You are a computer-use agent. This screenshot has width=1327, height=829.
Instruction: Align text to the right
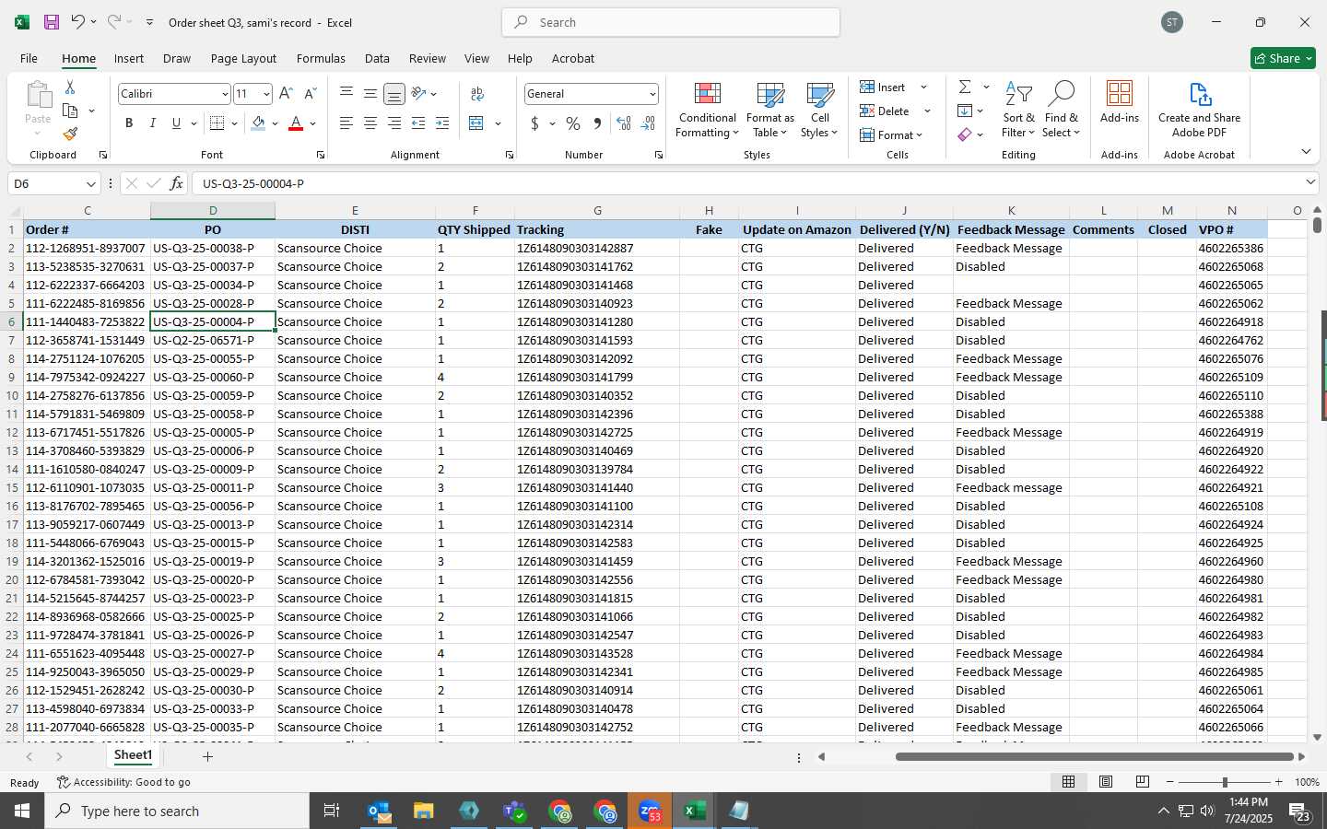394,123
